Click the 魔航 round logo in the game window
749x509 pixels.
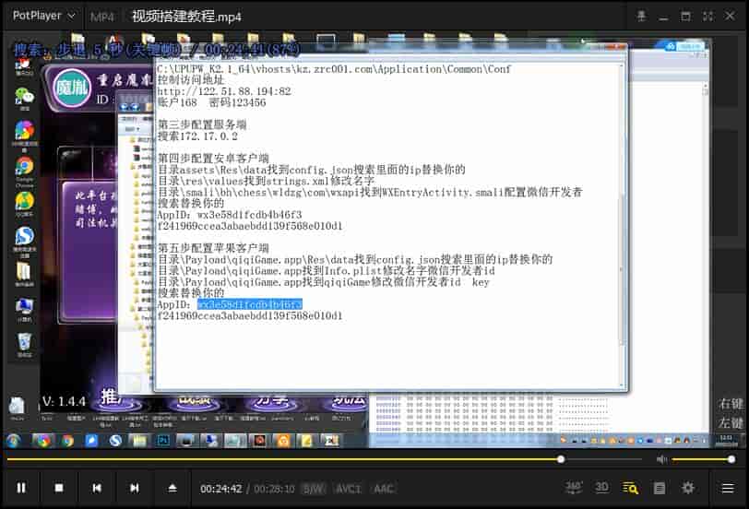pos(72,88)
